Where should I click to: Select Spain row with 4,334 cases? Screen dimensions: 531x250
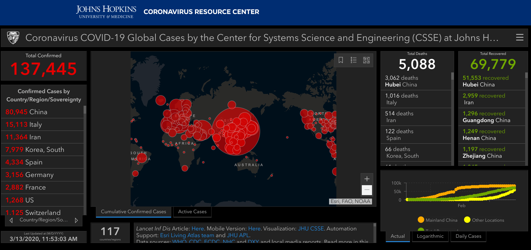[42, 162]
